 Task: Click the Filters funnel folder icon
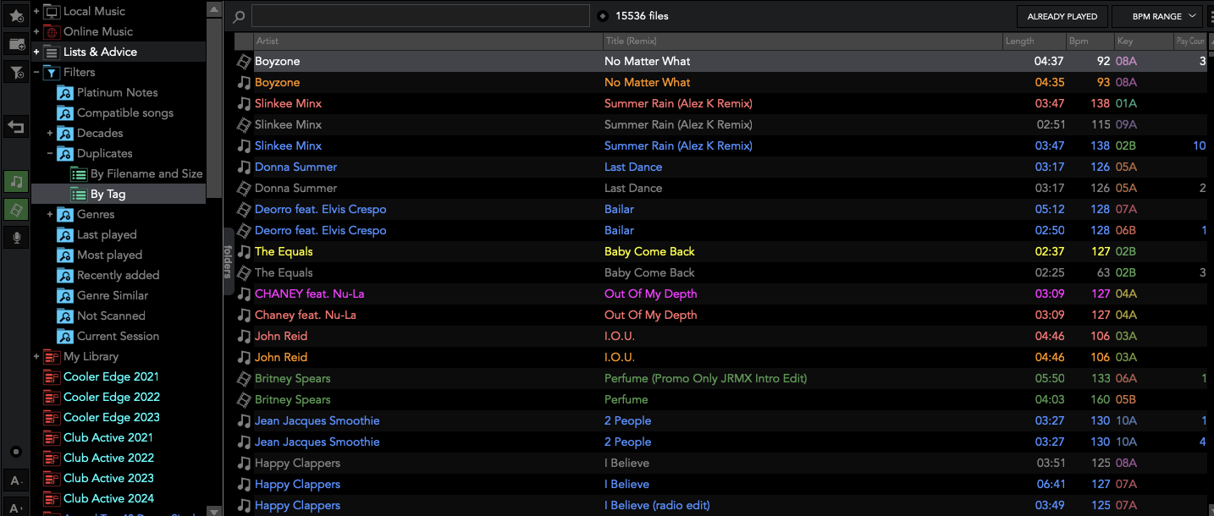coord(52,72)
